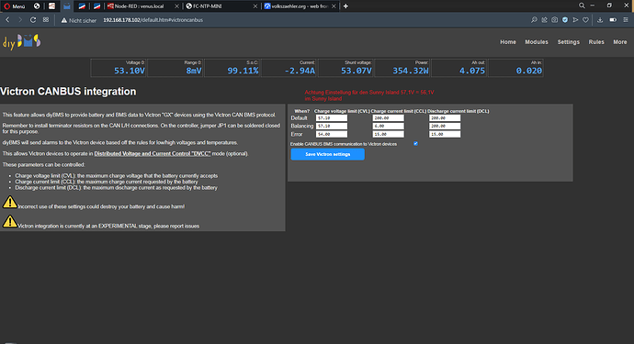Open the ad blocker shield icon
The width and height of the screenshot is (634, 344).
565,20
